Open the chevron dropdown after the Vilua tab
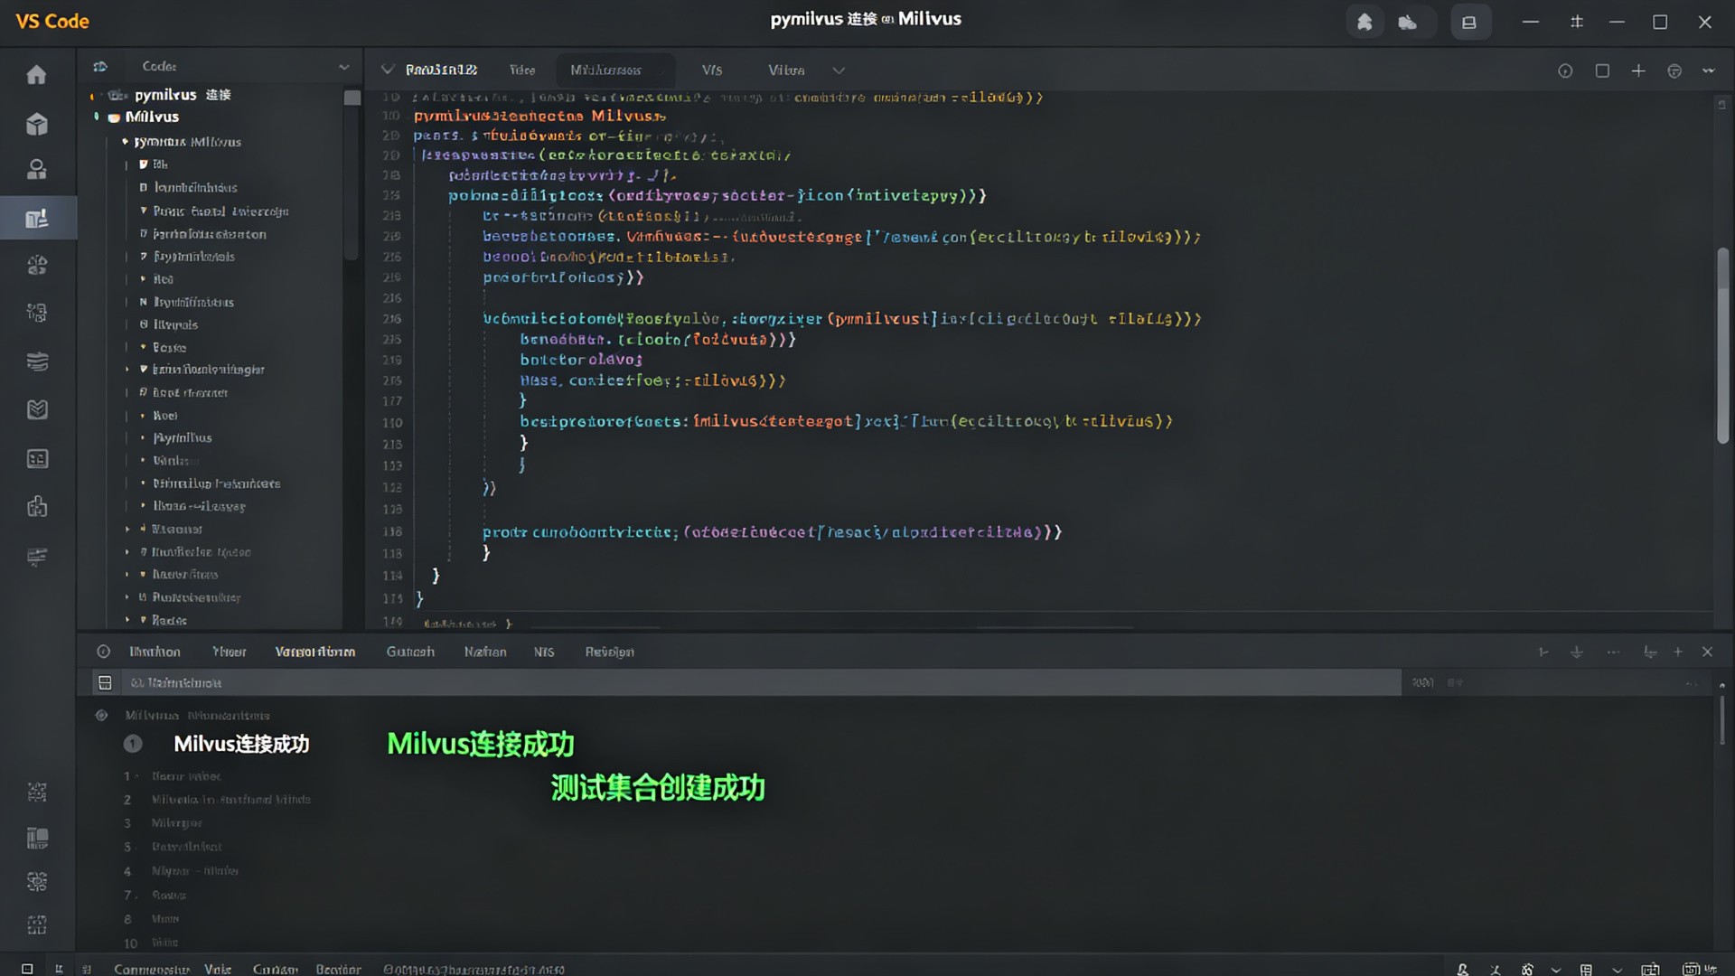Screen dimensions: 1735x976 (x=839, y=70)
